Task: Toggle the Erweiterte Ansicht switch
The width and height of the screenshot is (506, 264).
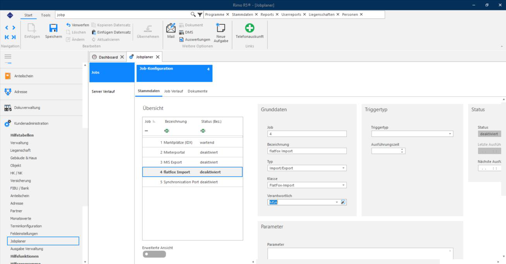Action: point(154,254)
